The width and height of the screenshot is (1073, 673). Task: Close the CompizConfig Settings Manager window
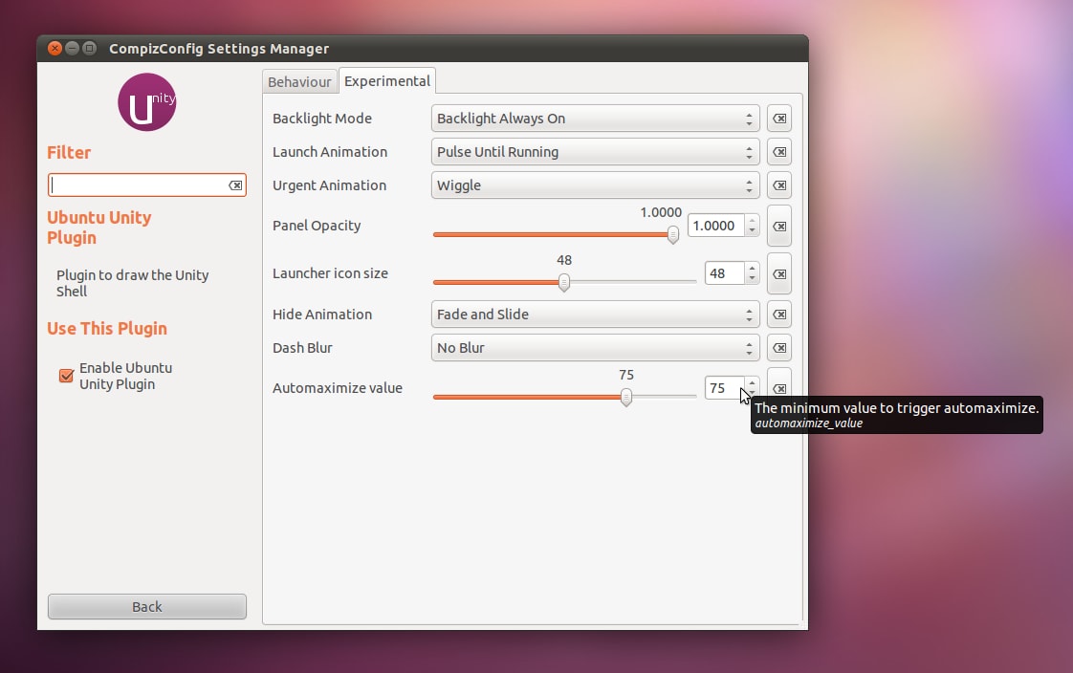(55, 48)
